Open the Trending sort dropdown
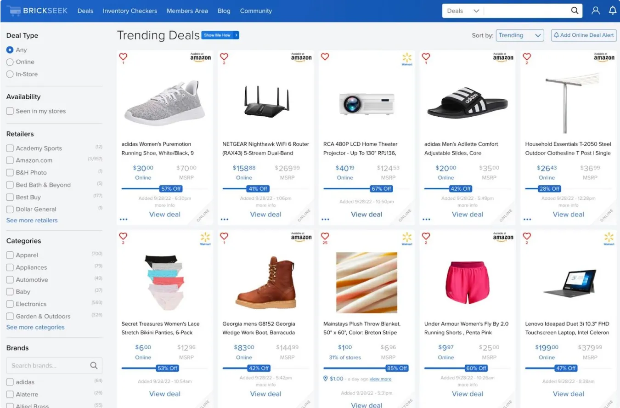 pyautogui.click(x=519, y=35)
